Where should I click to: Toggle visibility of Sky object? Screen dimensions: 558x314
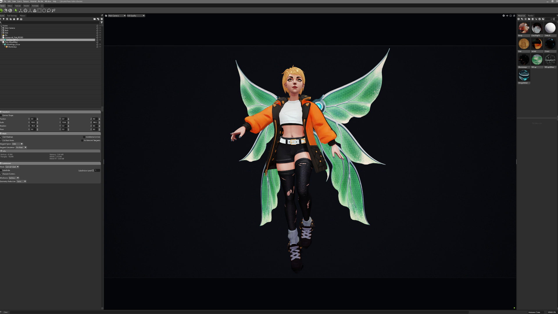pyautogui.click(x=100, y=35)
